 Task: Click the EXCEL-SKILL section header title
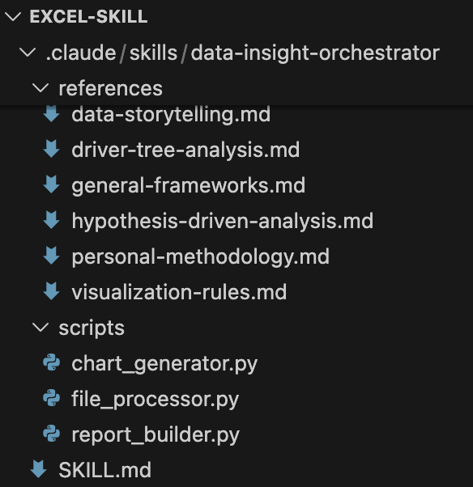88,16
